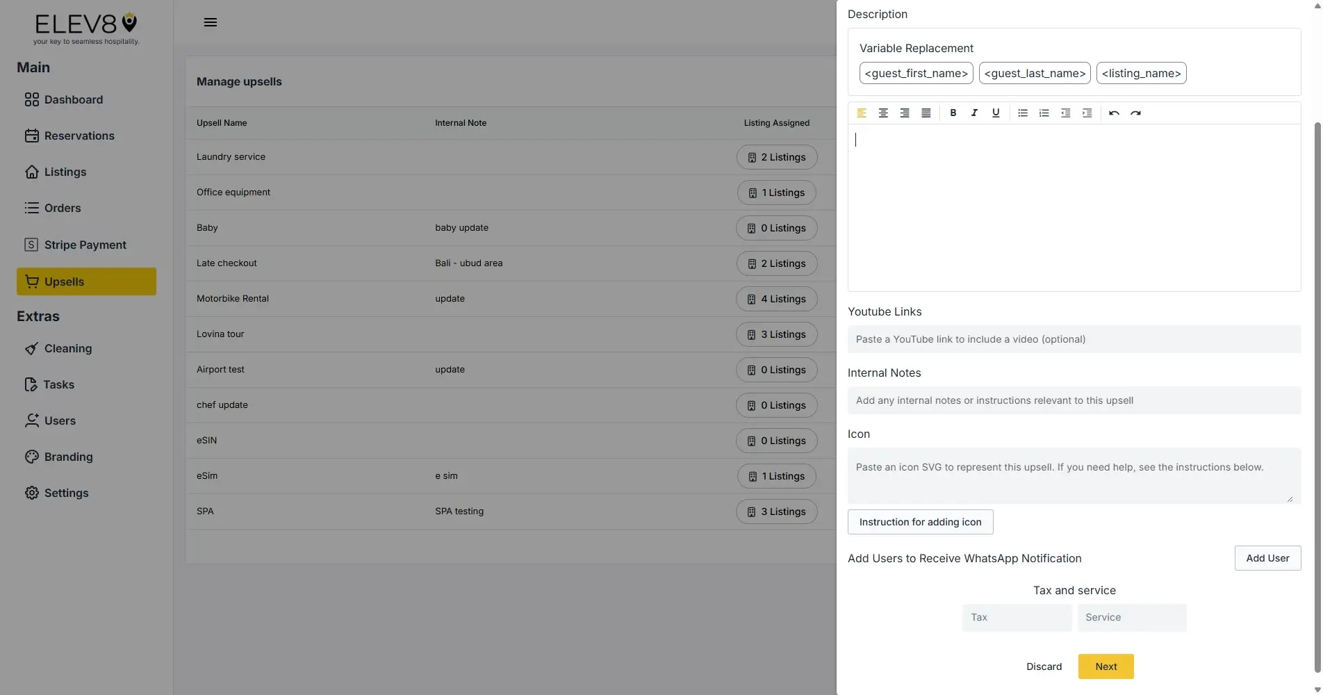Undo last change in description editor
The image size is (1323, 695).
(x=1114, y=113)
